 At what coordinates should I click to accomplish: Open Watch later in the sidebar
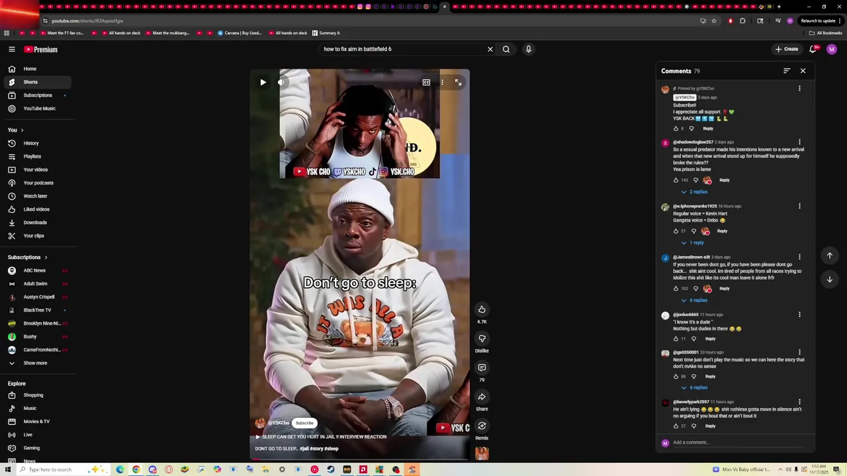pos(37,196)
